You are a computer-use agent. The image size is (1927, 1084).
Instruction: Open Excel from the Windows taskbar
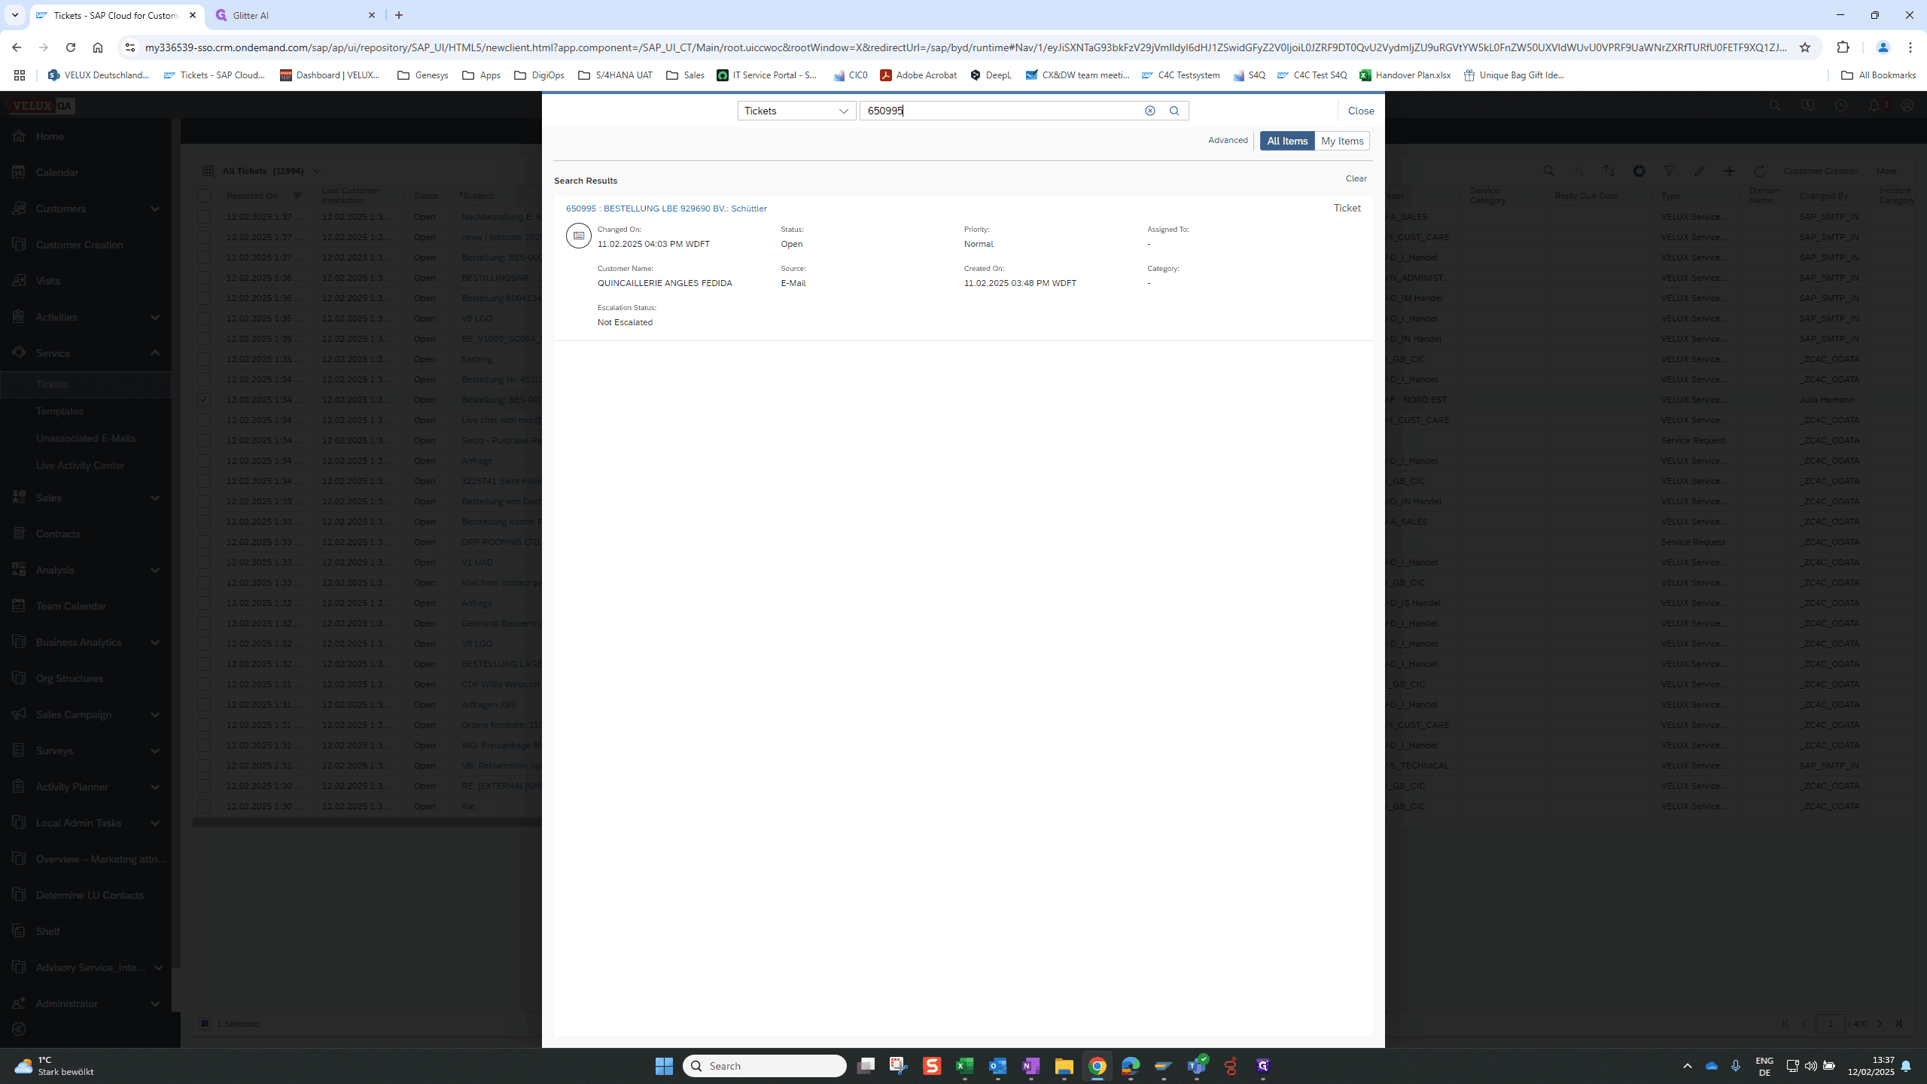coord(964,1066)
